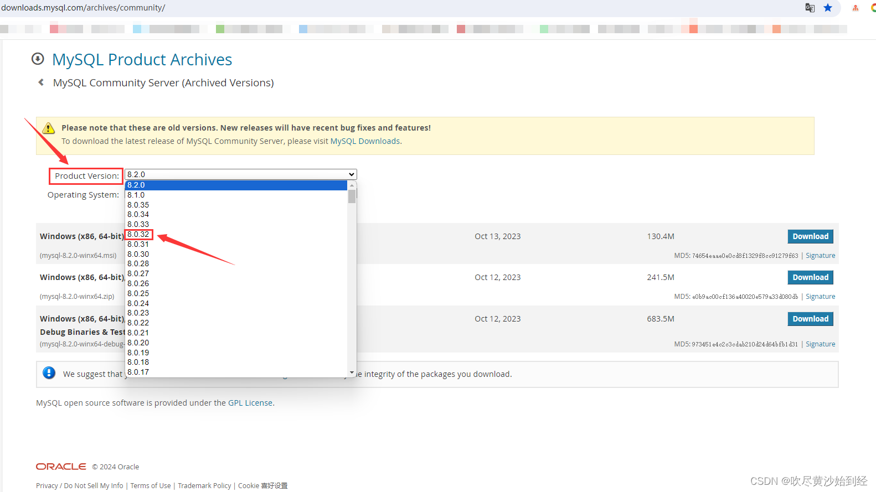Select version 8.0.33 in the list
Screen dimensions: 876x492
coord(236,224)
